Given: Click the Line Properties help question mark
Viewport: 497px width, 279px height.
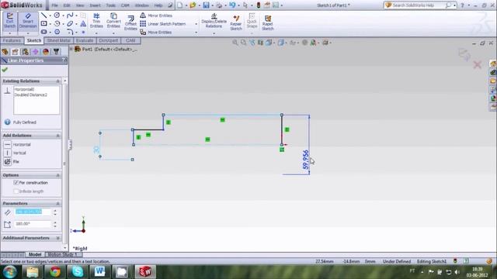Looking at the screenshot, I should tap(64, 60).
